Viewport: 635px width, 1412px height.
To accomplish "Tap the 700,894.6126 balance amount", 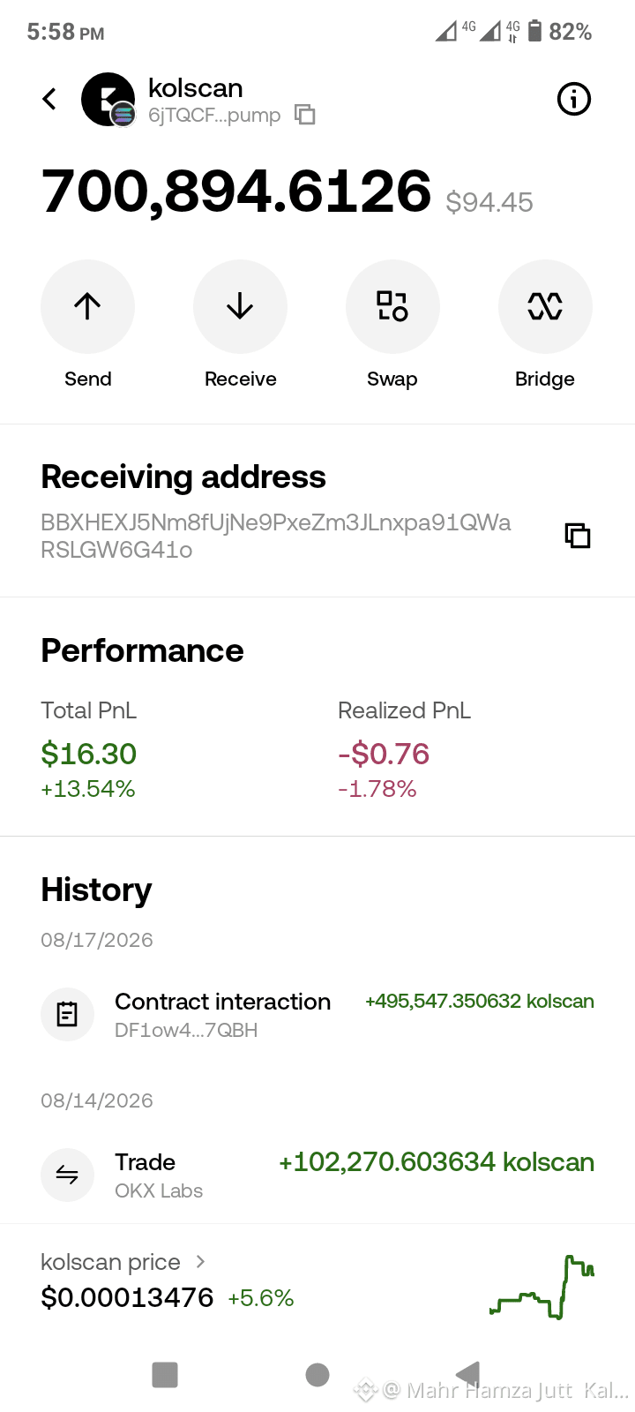I will [236, 192].
